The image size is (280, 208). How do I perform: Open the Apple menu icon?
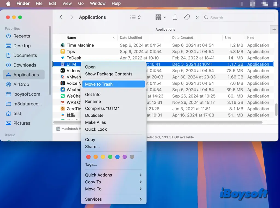click(x=8, y=3)
